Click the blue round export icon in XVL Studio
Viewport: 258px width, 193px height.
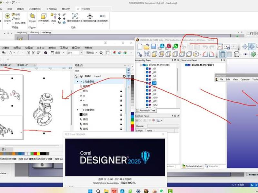tap(162, 46)
